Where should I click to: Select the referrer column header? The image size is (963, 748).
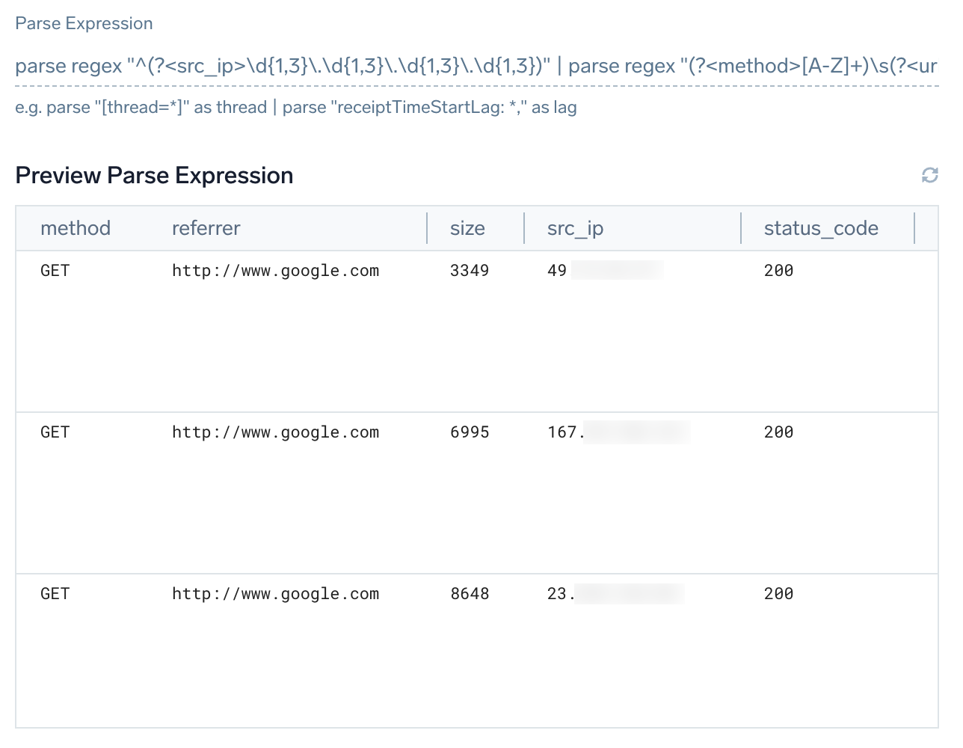tap(206, 228)
